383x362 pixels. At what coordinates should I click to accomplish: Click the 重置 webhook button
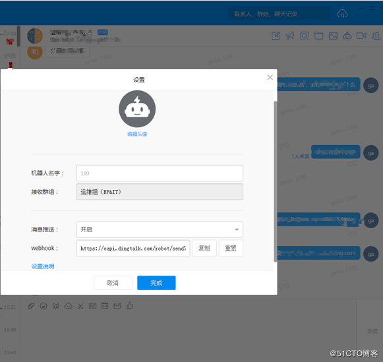[x=231, y=248]
